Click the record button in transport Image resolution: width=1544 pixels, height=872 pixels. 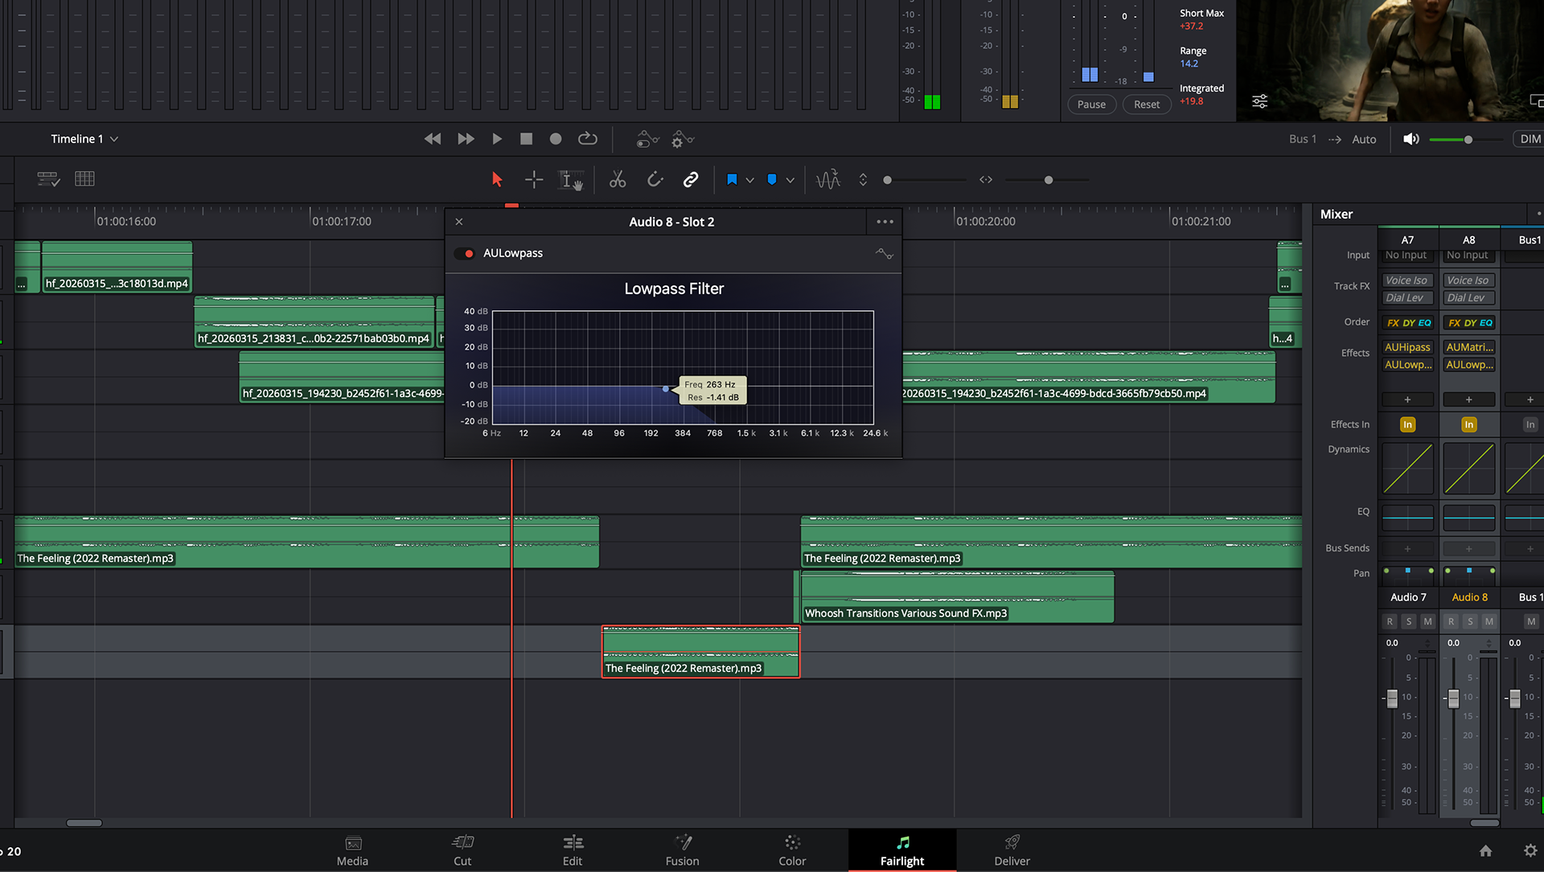point(556,139)
